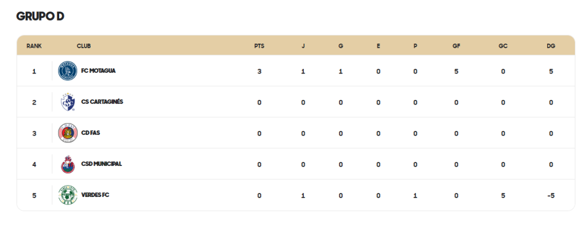Click the PTS column header
588x228 pixels.
point(259,46)
